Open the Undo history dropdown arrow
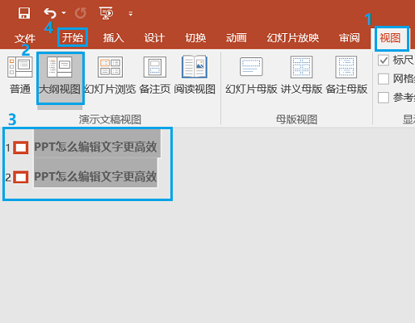 coord(64,13)
